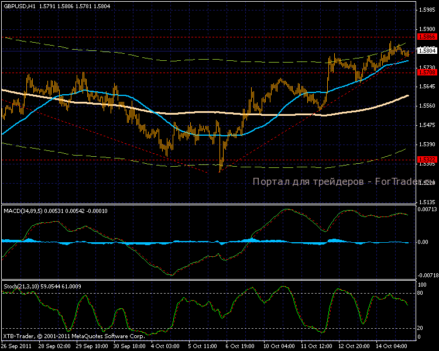
Task: Select the red 1.5322 price level tag
Action: [x=426, y=159]
